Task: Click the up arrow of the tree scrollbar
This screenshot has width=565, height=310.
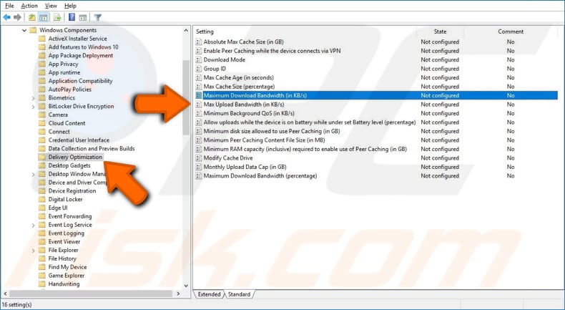Action: (186, 30)
